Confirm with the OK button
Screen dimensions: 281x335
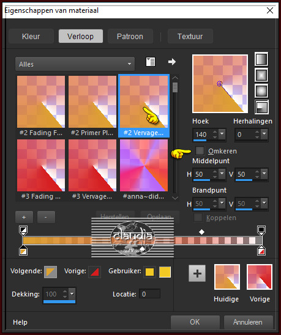[195, 322]
